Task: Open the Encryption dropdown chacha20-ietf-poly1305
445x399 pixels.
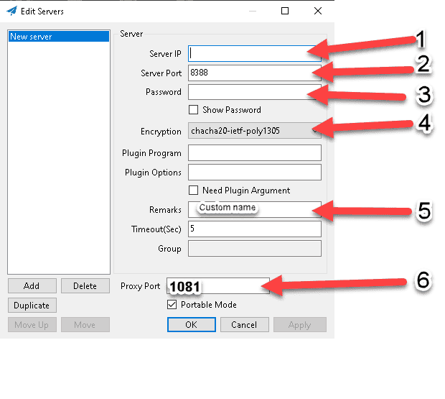Action: point(255,131)
